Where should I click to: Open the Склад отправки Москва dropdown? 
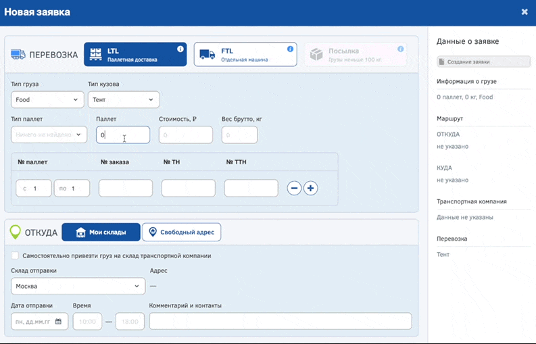pos(78,287)
